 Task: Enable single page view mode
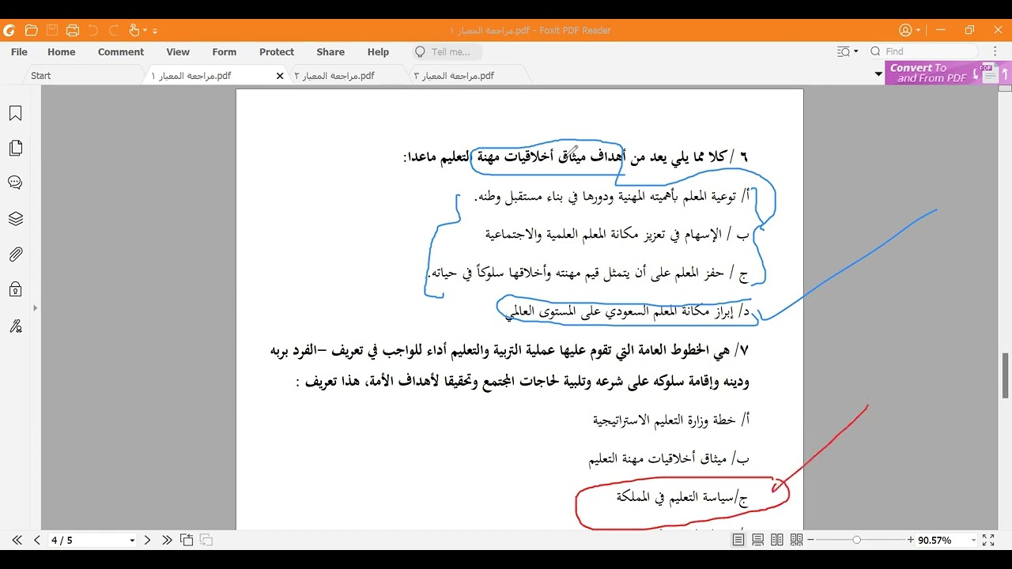click(738, 541)
